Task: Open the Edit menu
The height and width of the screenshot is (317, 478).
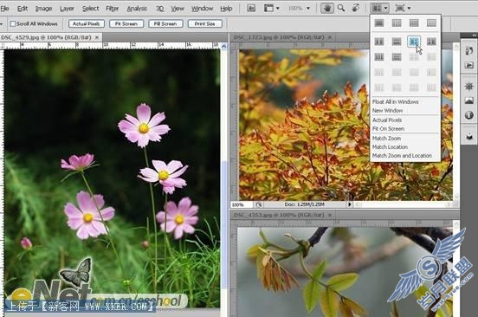Action: [23, 9]
